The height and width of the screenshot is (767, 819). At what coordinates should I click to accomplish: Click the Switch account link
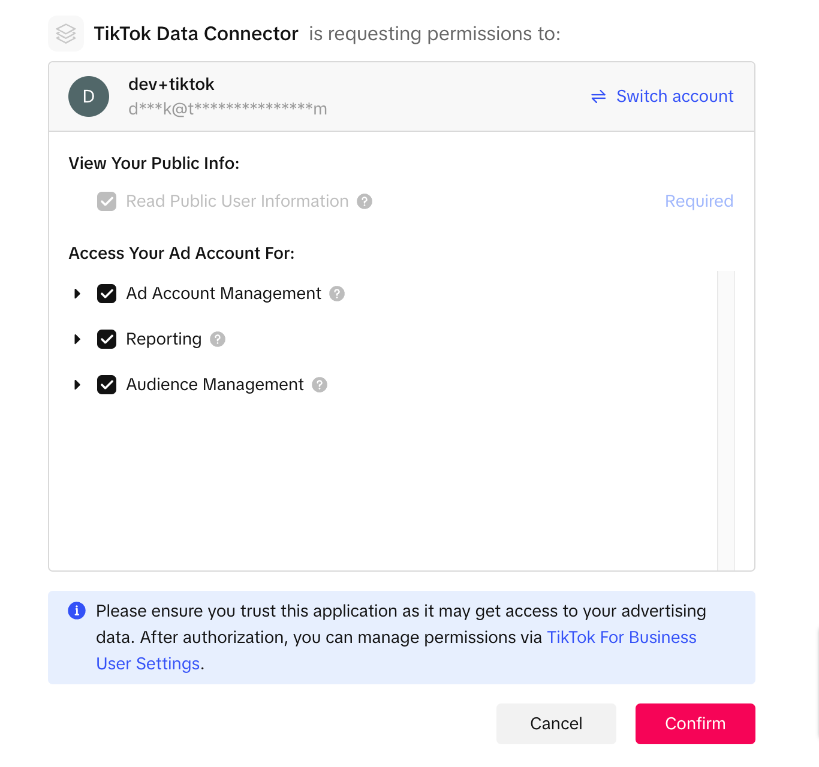coord(675,96)
